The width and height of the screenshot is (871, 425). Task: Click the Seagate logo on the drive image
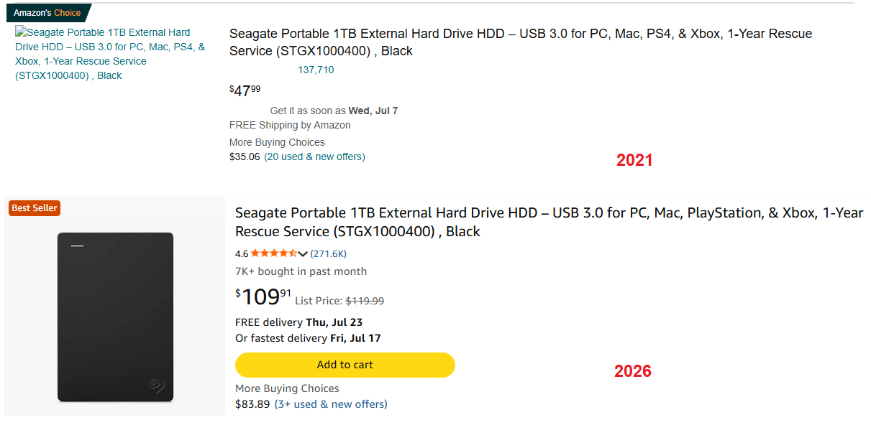click(x=157, y=386)
